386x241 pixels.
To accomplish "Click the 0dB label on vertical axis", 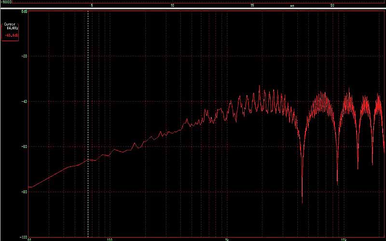I will point(24,11).
